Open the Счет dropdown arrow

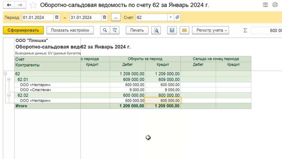171,18
